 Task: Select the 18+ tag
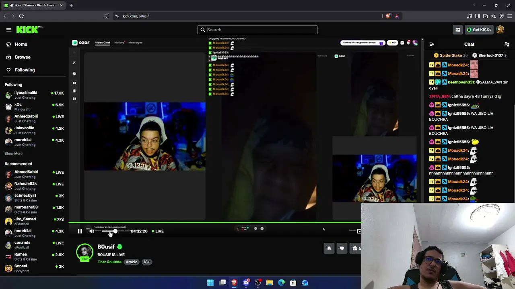[147, 262]
